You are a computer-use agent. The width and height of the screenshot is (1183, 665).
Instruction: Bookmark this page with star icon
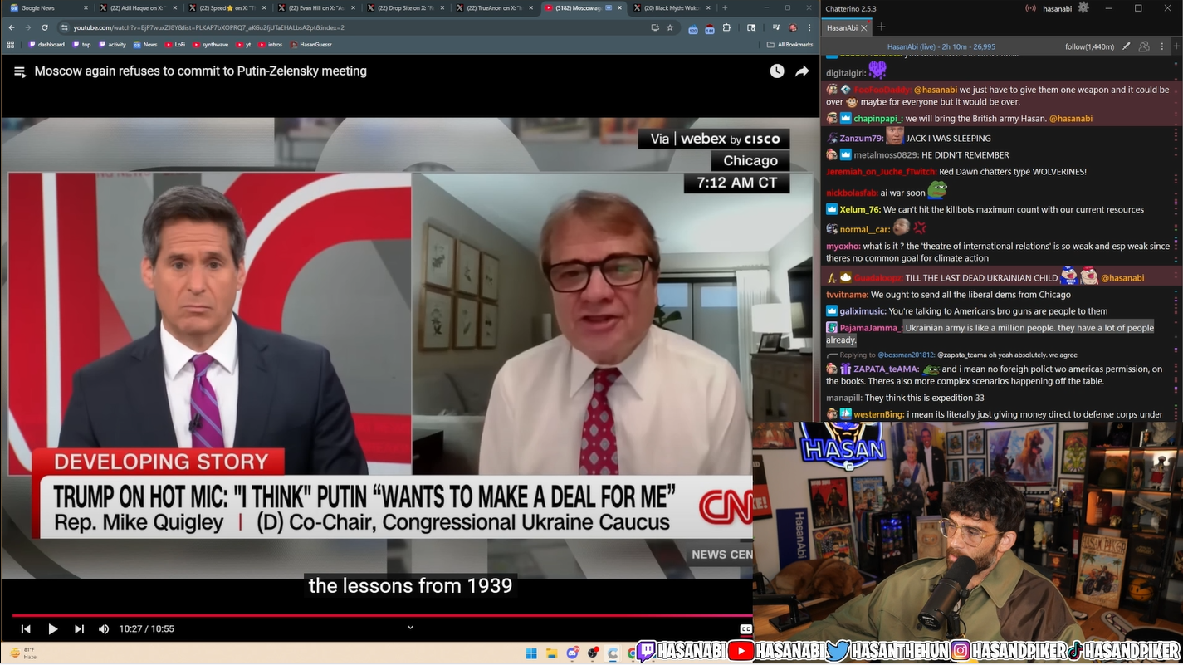670,27
